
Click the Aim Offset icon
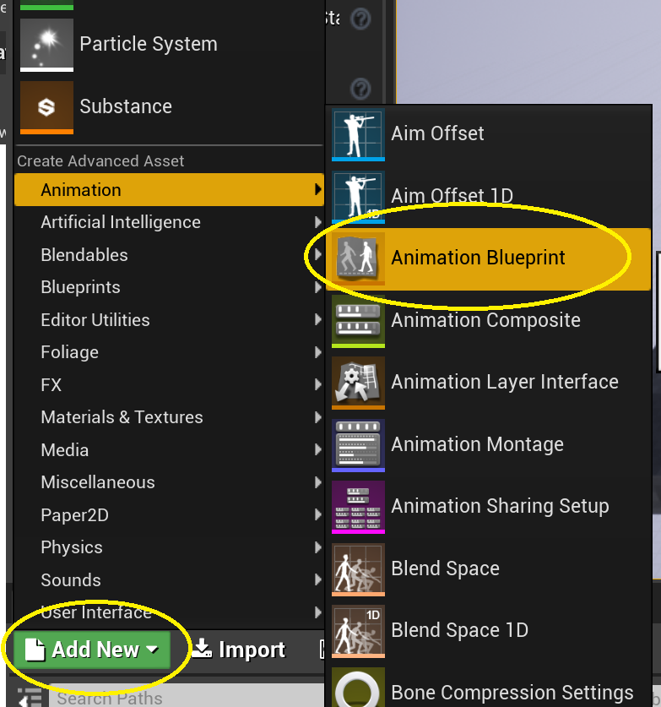click(358, 133)
